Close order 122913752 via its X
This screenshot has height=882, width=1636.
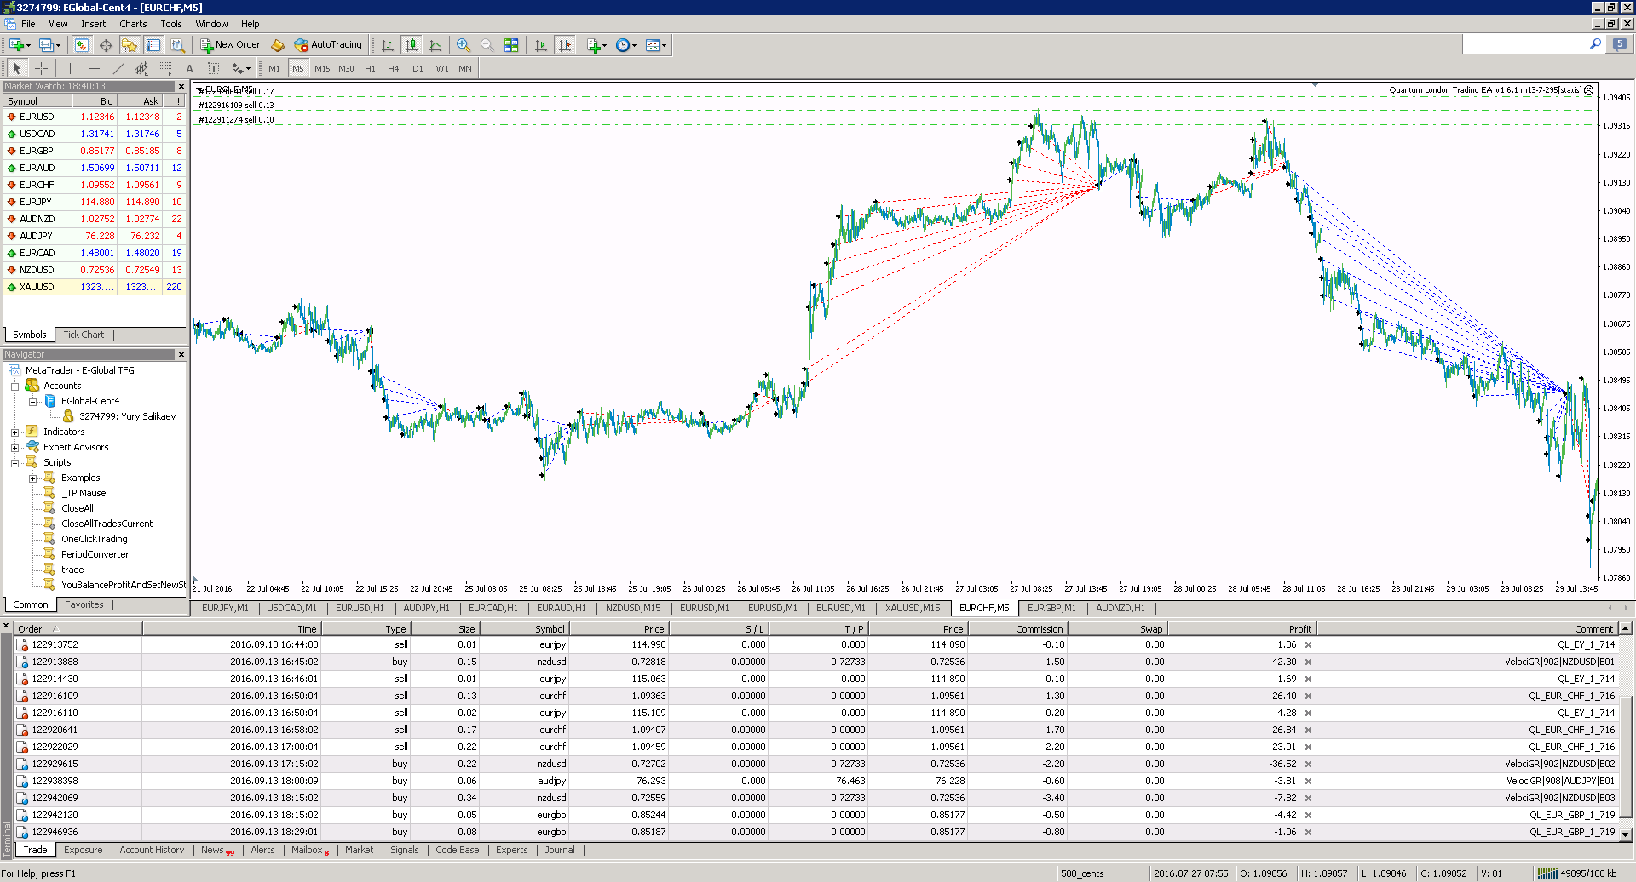(1308, 644)
